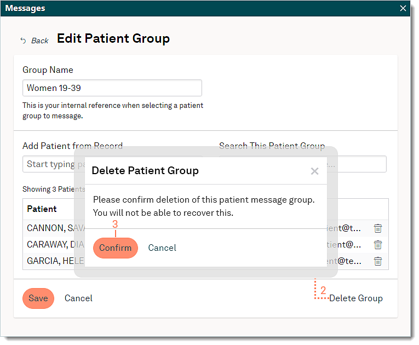The height and width of the screenshot is (345, 419).
Task: Click the Delete Group link
Action: point(355,298)
